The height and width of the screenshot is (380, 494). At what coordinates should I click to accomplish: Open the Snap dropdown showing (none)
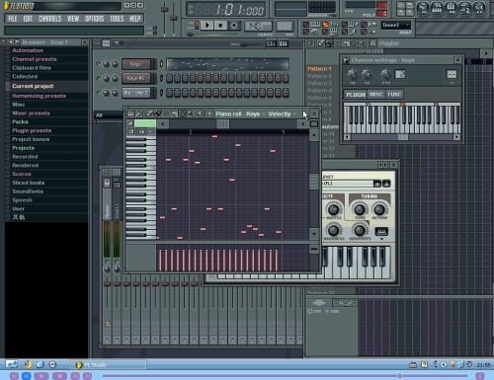pos(396,25)
